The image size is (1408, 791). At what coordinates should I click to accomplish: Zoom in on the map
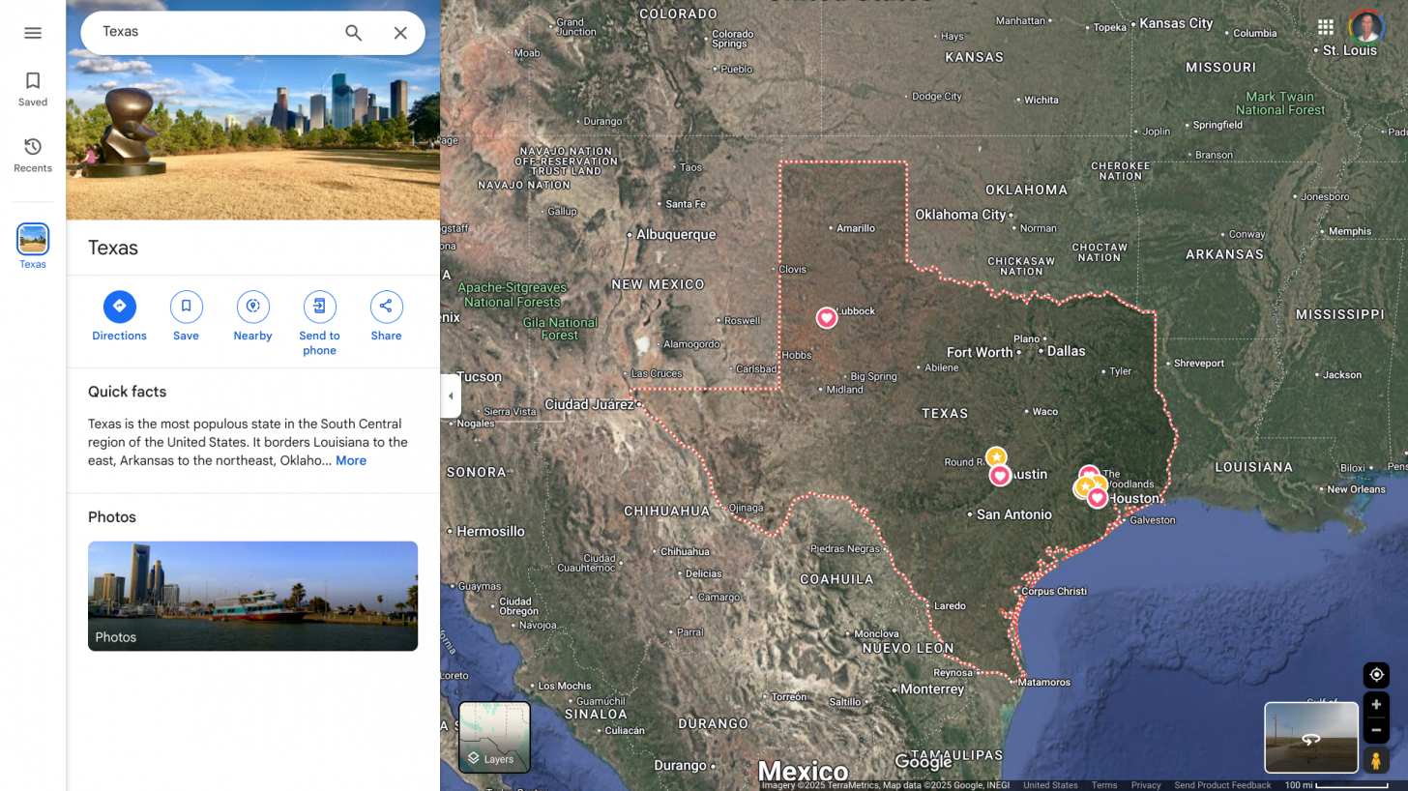point(1376,705)
